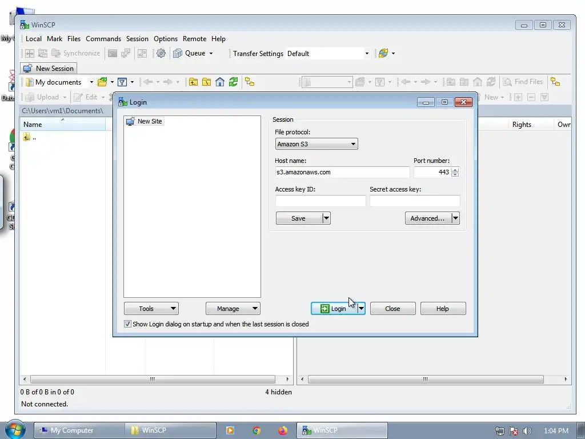Decrease port number with spinner down arrow
The height and width of the screenshot is (439, 585).
coord(455,175)
